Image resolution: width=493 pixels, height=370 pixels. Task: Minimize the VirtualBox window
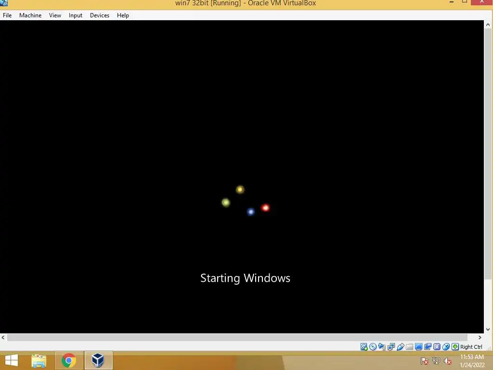point(452,2)
